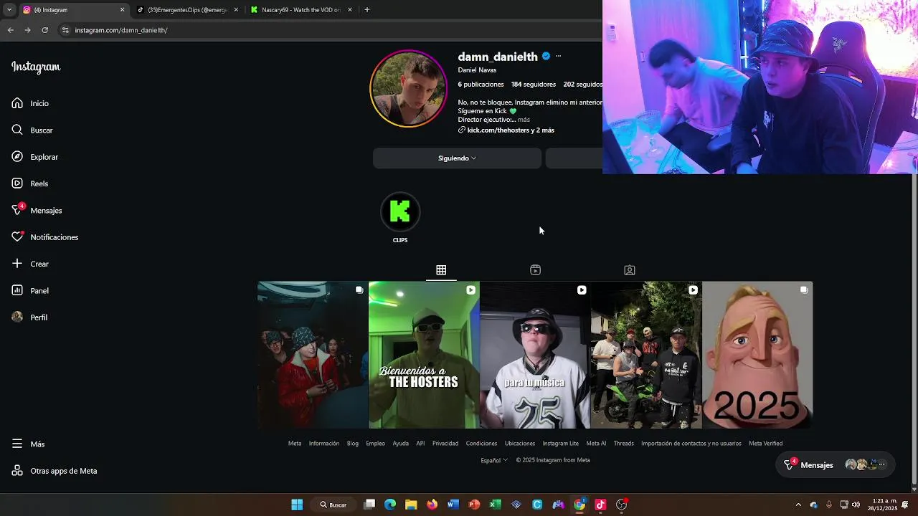The image size is (918, 516).
Task: Open Meta AI footer link
Action: pos(596,444)
